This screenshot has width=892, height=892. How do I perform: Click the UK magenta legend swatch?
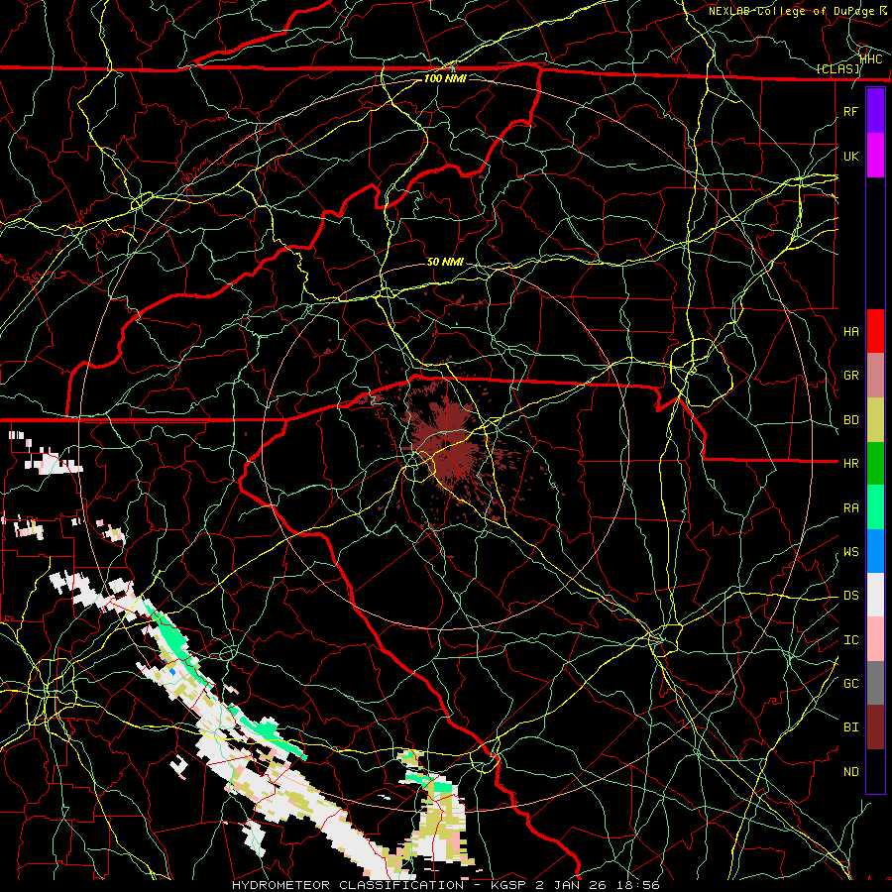(875, 156)
